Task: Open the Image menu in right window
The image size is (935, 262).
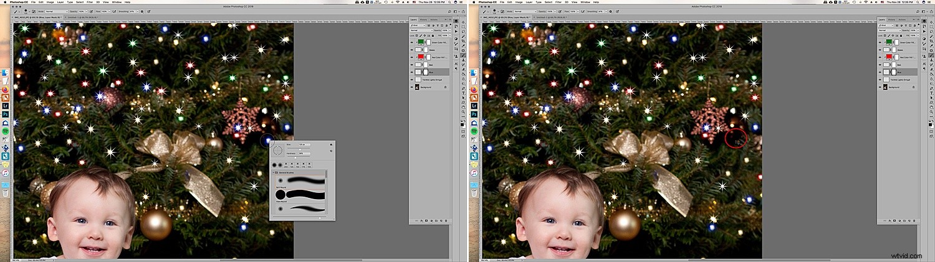Action: coord(519,2)
